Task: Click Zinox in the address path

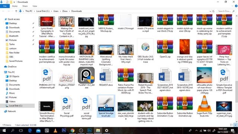Action: (x=65, y=11)
